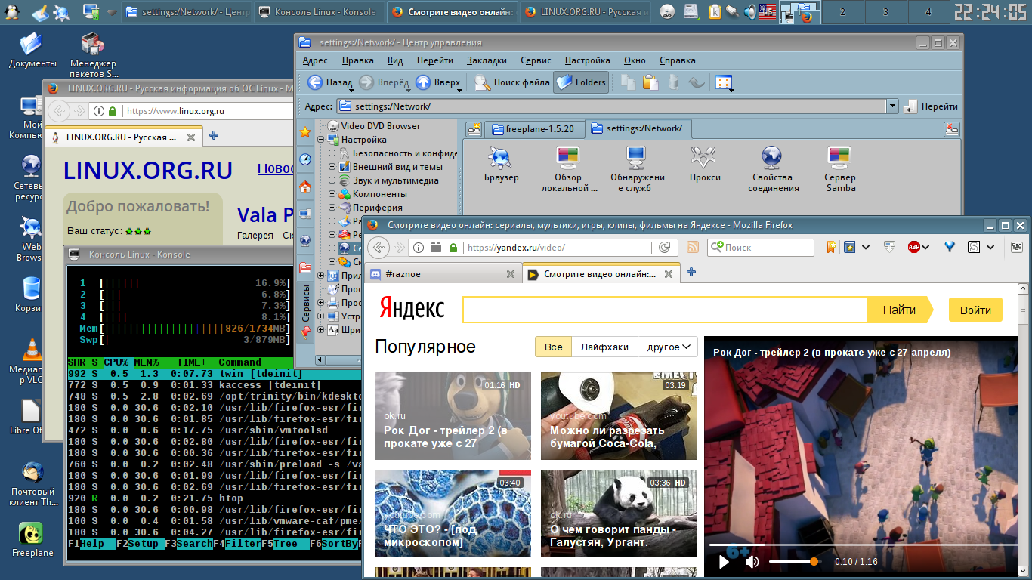The image size is (1032, 580).
Task: Toggle the Folders sidebar button
Action: point(581,82)
